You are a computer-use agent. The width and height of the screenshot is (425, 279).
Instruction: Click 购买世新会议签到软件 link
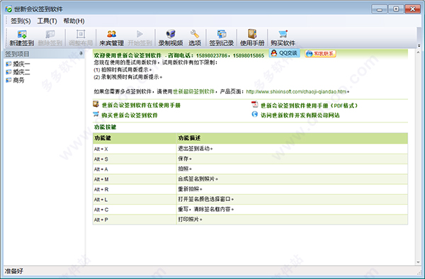pyautogui.click(x=130, y=115)
